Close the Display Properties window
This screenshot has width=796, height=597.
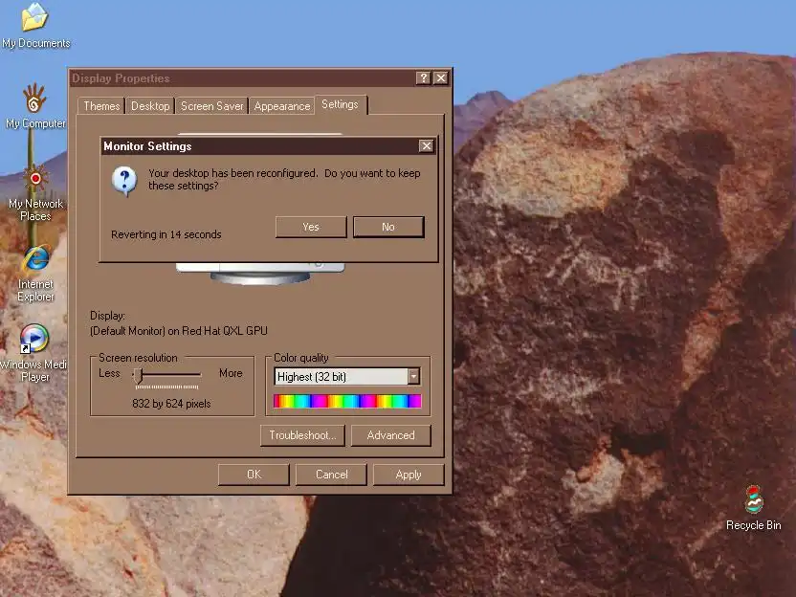click(x=441, y=77)
